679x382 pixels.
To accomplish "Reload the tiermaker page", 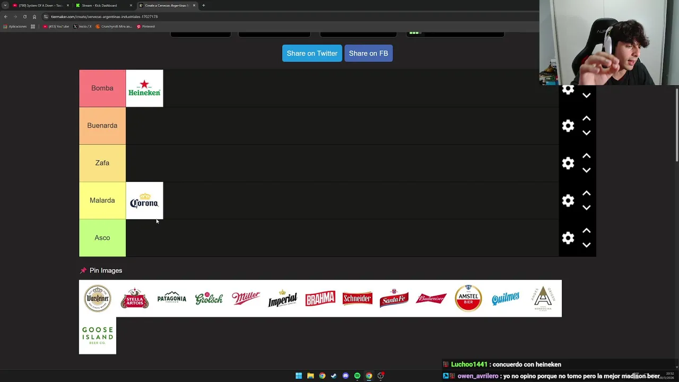I will (24, 16).
